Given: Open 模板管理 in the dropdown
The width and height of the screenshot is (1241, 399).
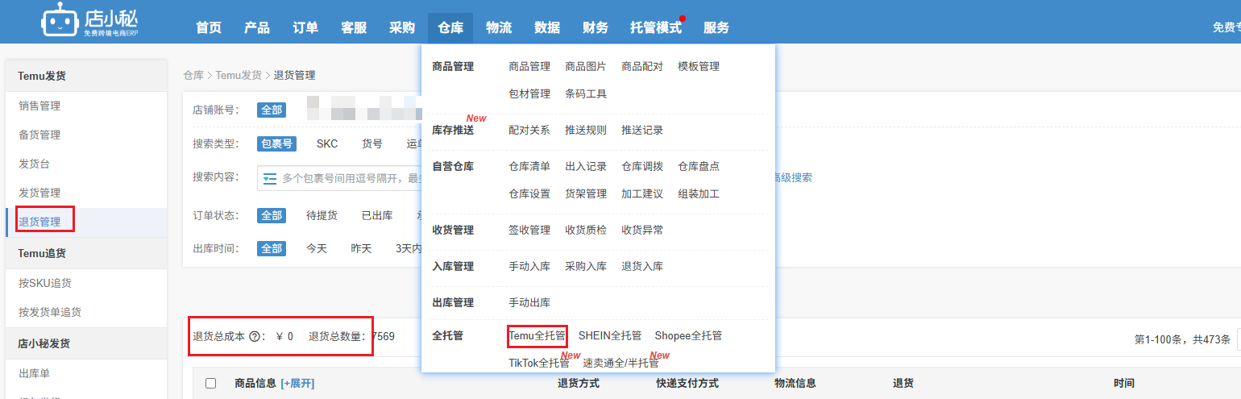Looking at the screenshot, I should 699,66.
